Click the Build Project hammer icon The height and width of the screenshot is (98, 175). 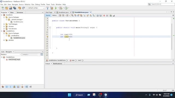(48, 8)
